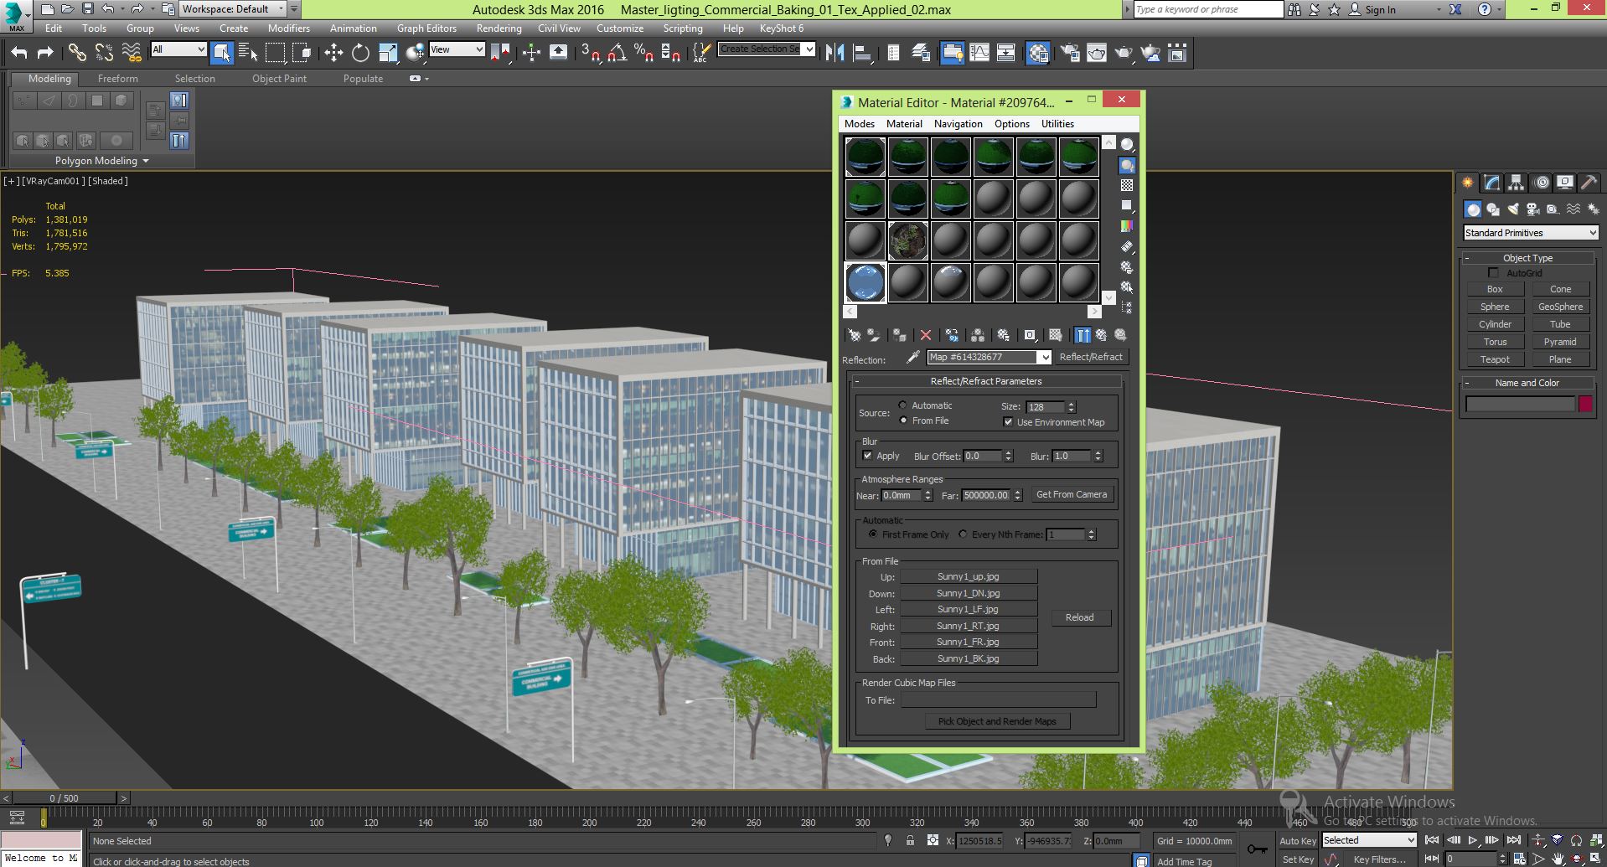Click the Get From Camera button
The height and width of the screenshot is (867, 1607).
(1071, 495)
